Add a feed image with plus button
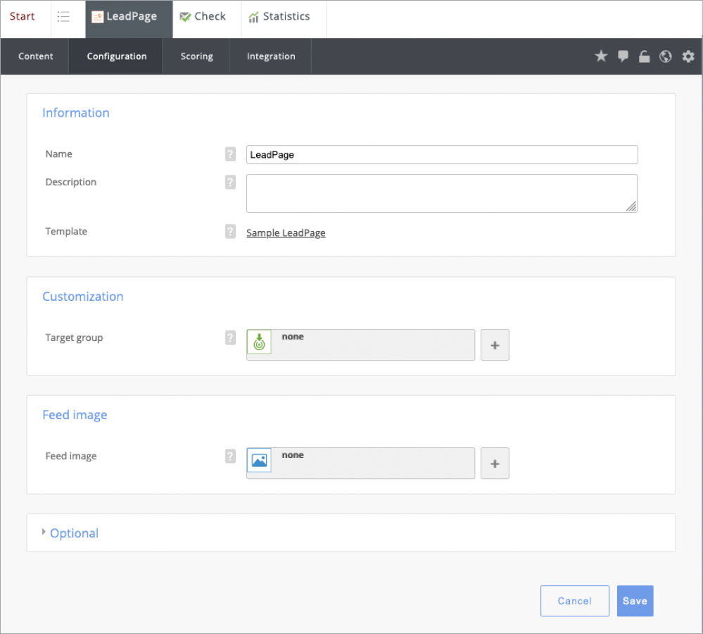Screen dimensions: 703x634 [495, 463]
